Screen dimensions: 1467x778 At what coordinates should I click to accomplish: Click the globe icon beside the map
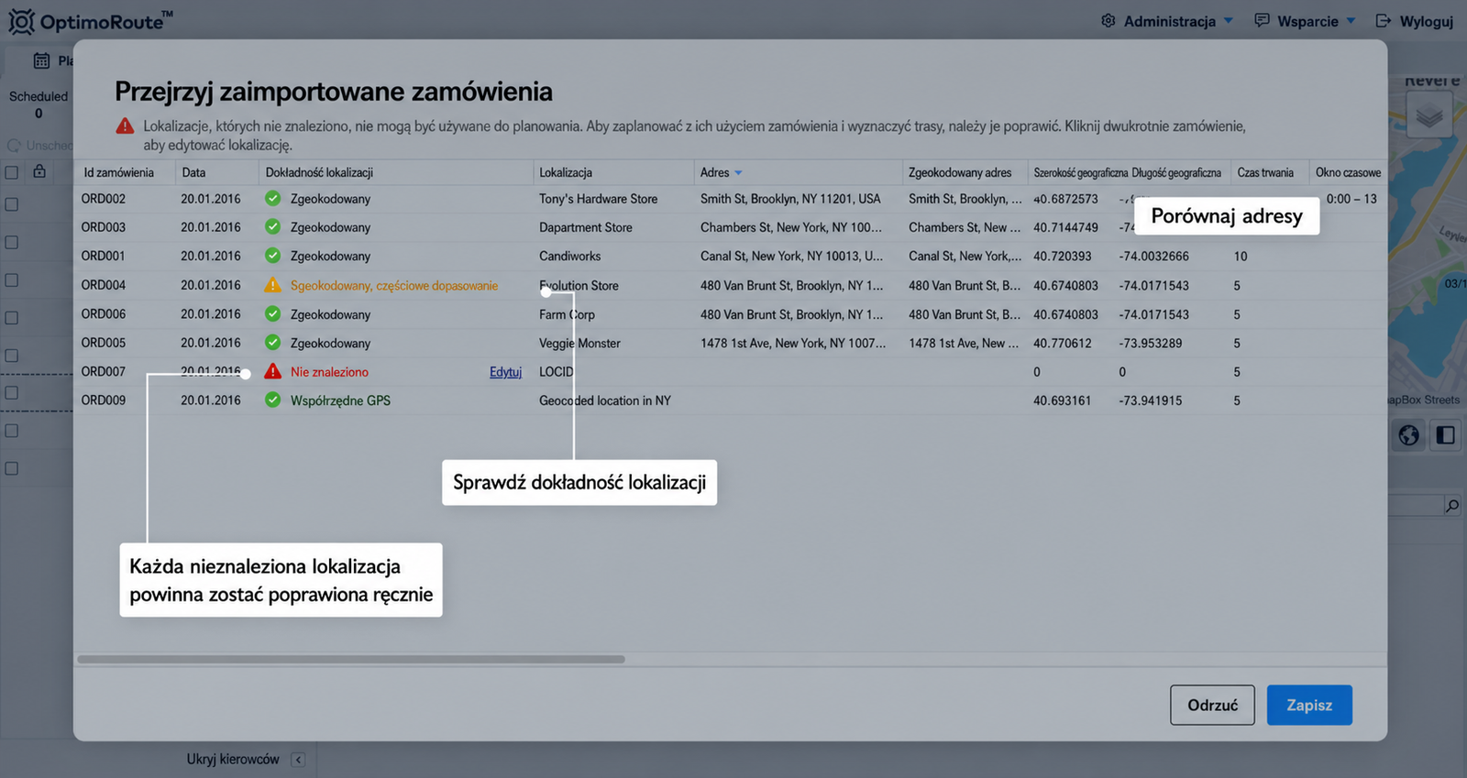1408,435
